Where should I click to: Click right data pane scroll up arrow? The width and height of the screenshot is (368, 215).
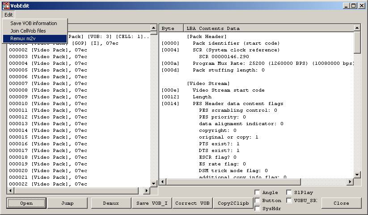pyautogui.click(x=357, y=28)
